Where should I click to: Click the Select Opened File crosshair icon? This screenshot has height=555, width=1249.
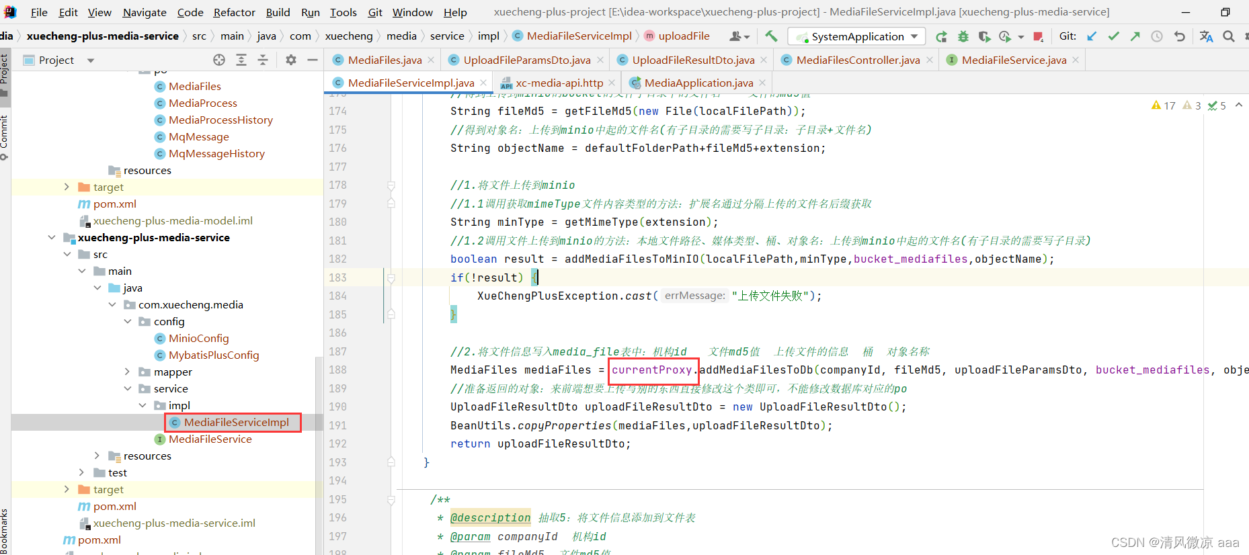(x=219, y=60)
